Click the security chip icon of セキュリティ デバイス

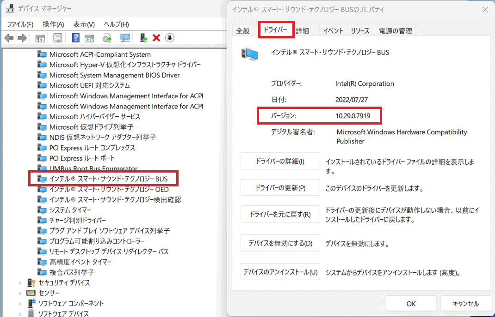(31, 283)
